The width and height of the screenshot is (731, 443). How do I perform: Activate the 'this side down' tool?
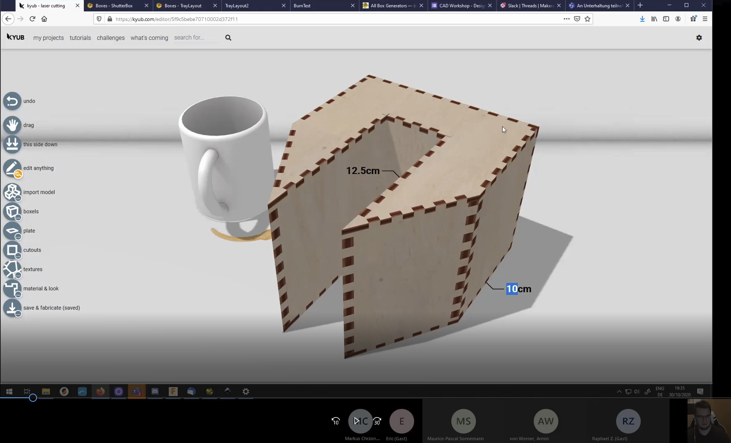tap(12, 145)
